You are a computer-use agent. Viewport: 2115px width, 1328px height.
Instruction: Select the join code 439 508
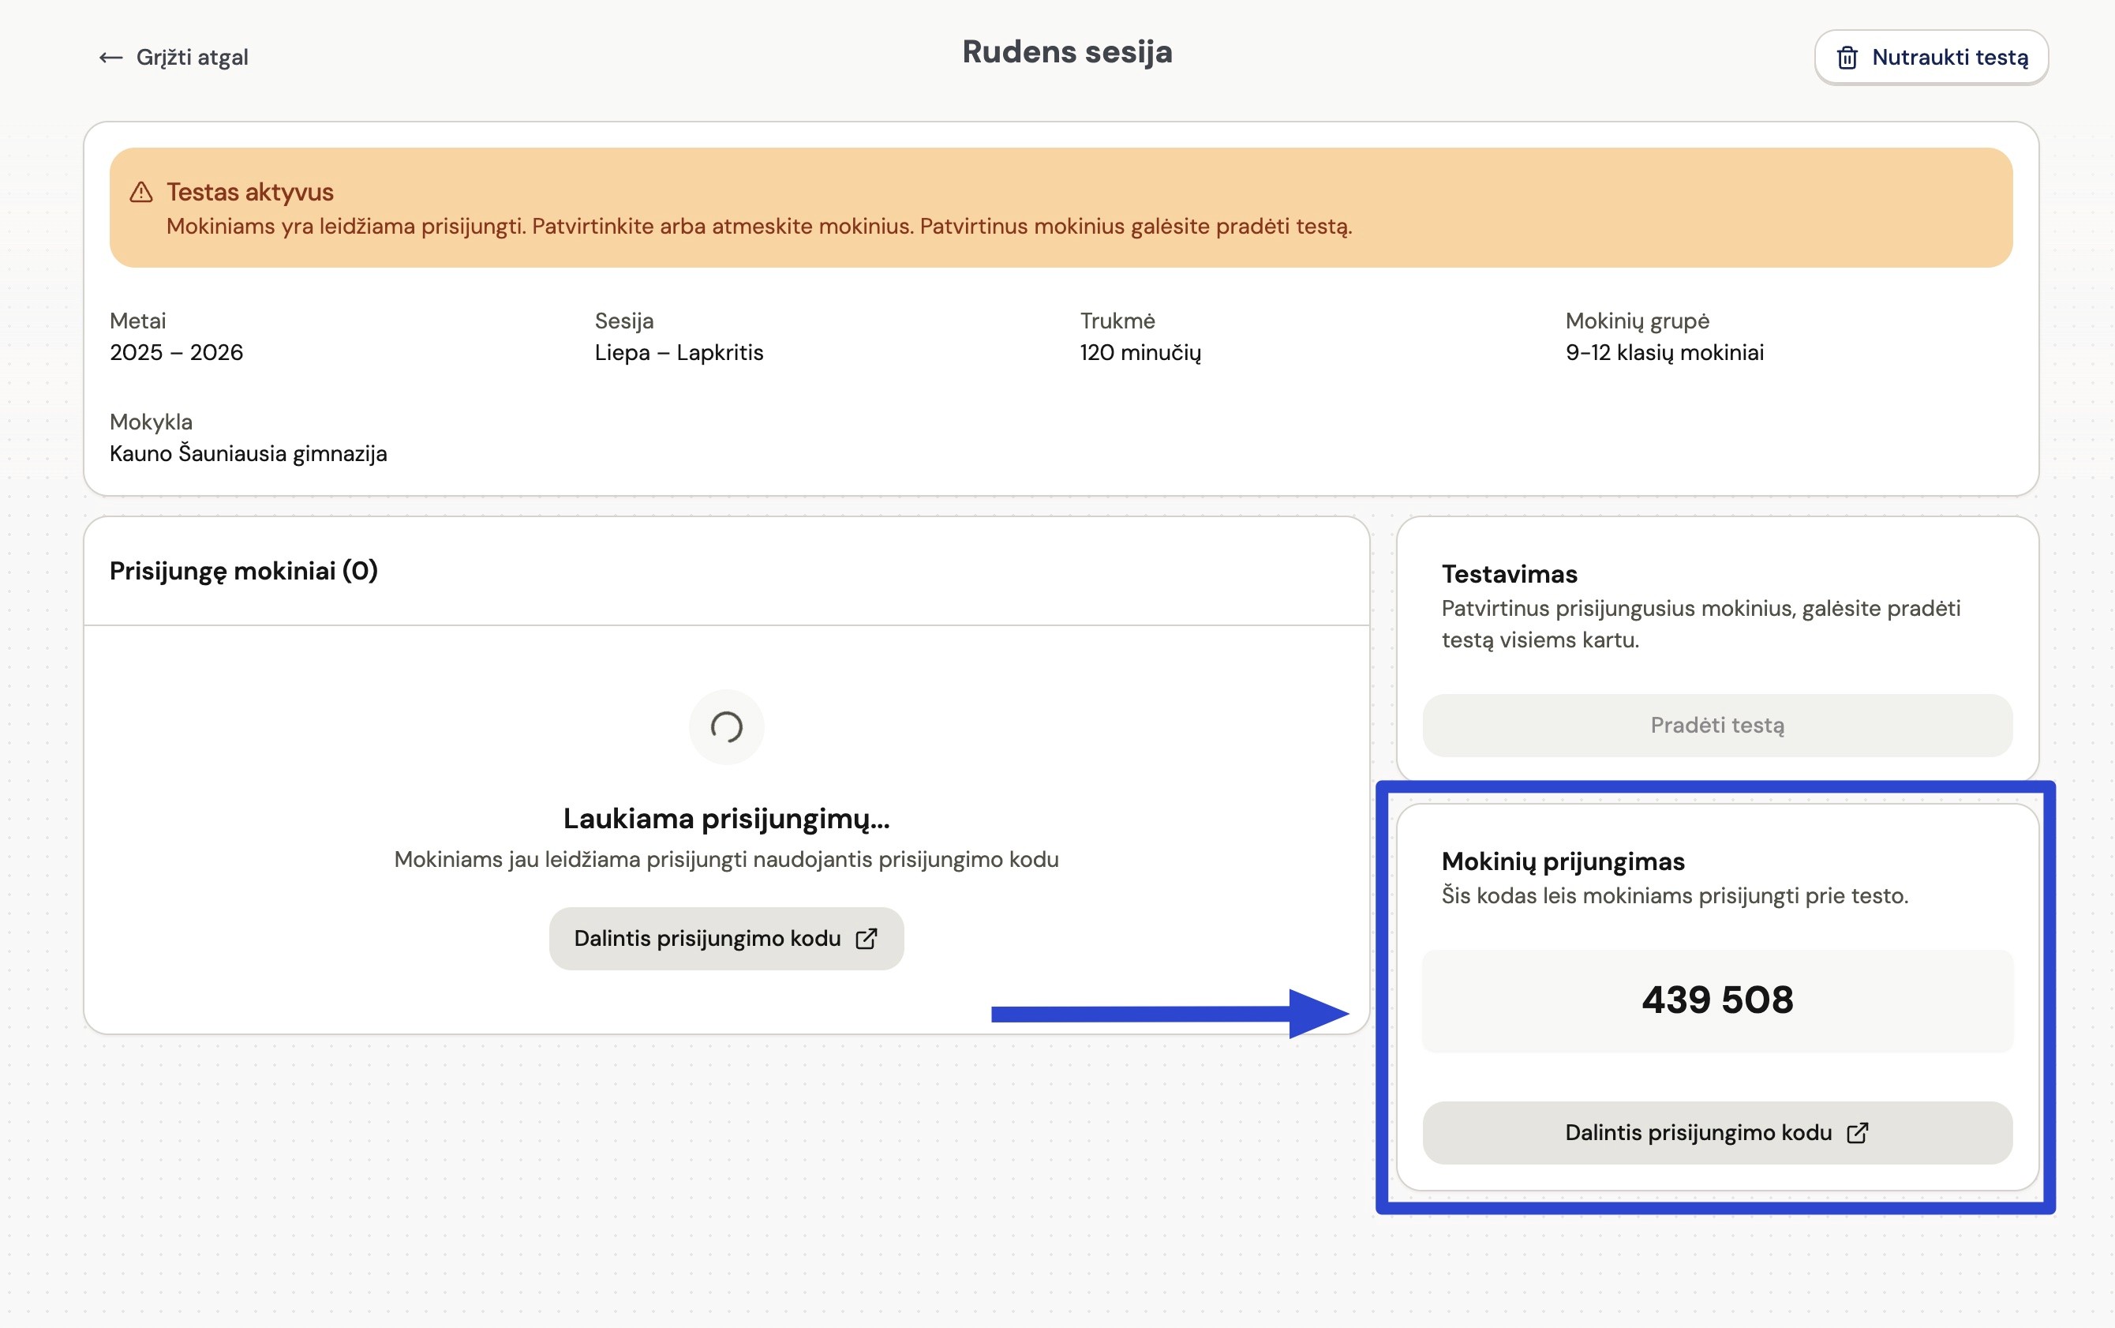click(x=1716, y=1000)
